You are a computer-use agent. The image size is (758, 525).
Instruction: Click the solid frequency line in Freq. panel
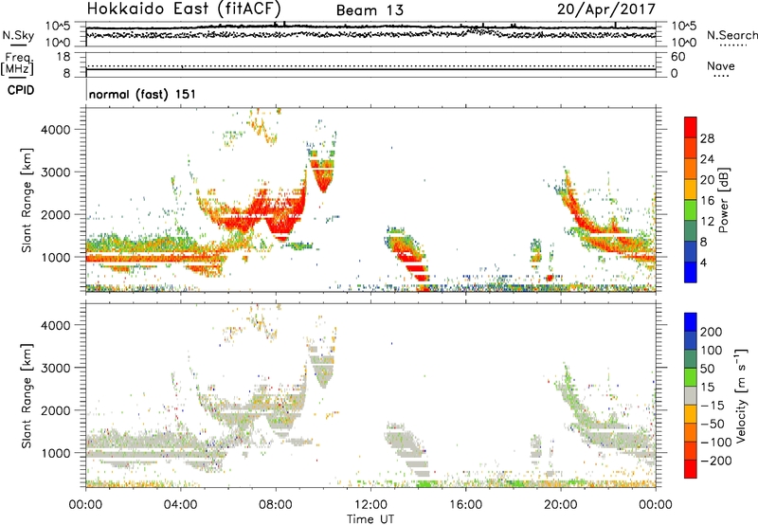[x=370, y=69]
